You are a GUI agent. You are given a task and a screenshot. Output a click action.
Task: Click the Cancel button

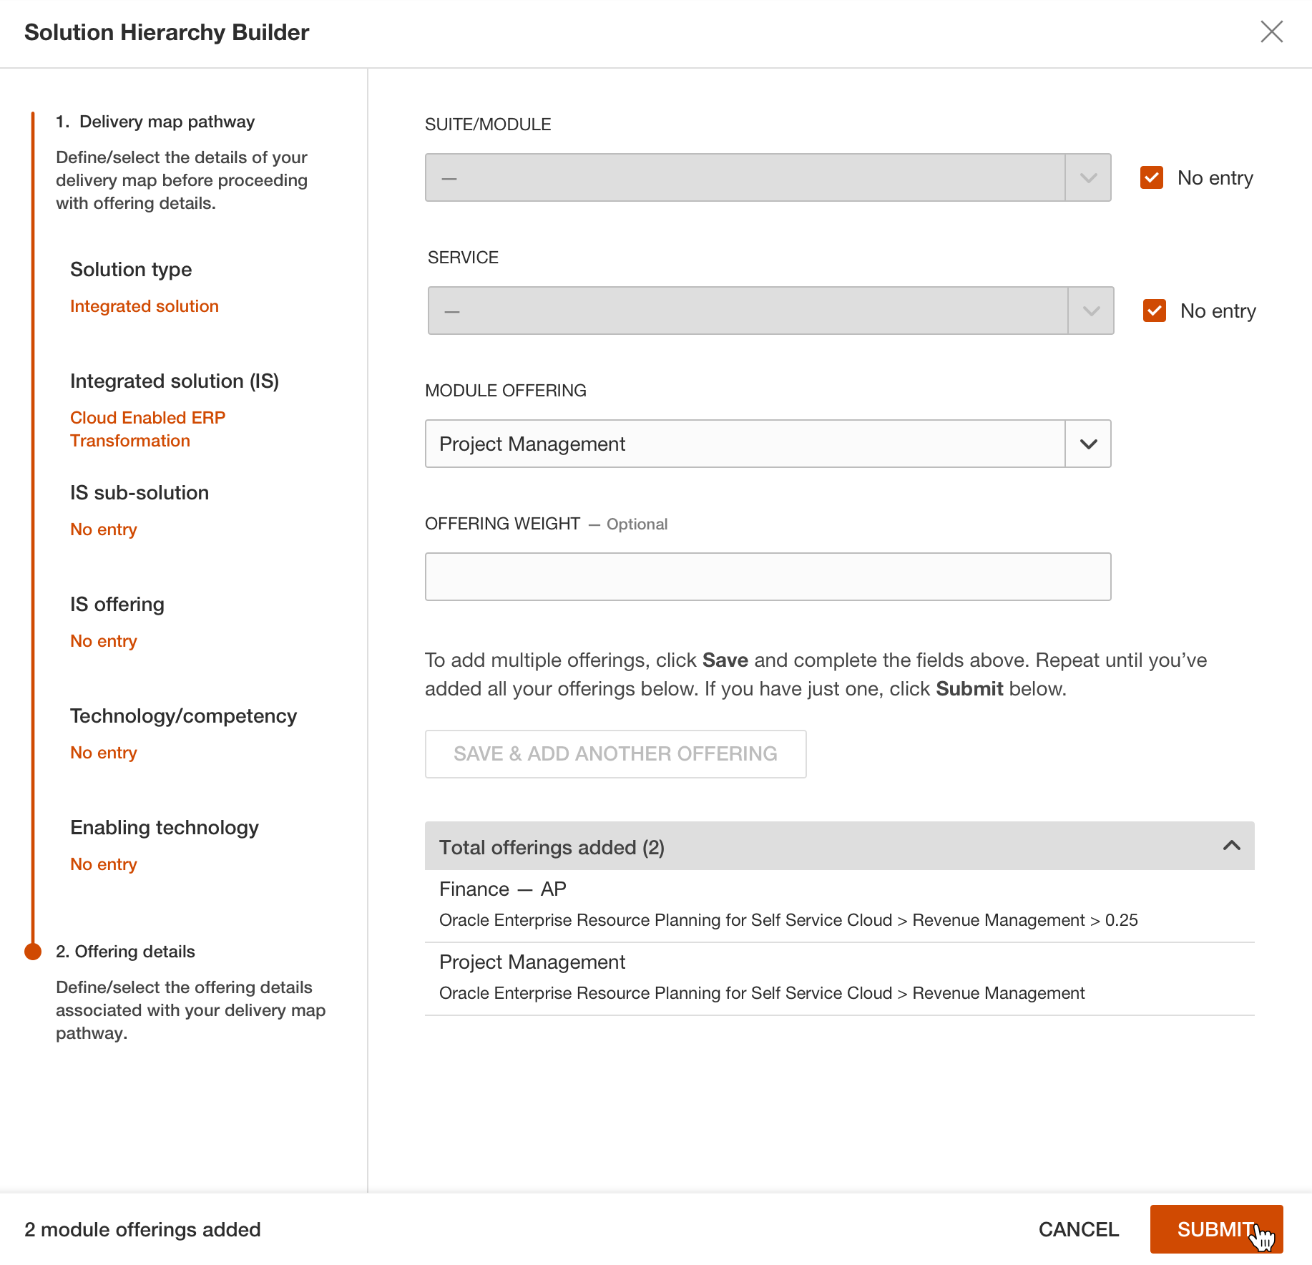pyautogui.click(x=1078, y=1229)
